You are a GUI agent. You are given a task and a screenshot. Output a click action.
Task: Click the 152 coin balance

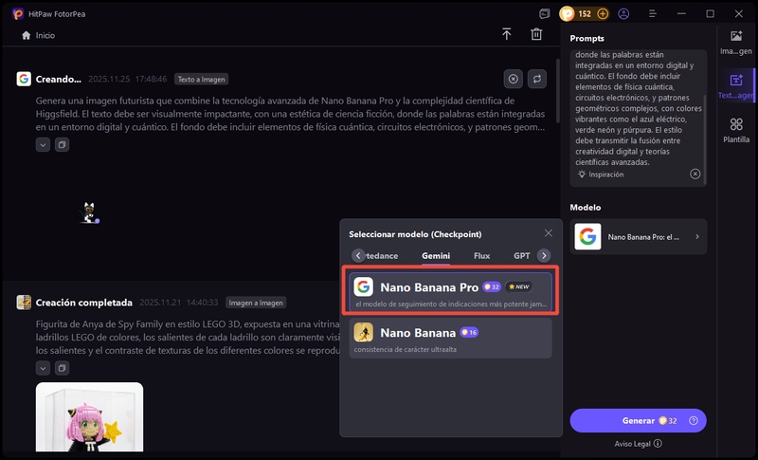click(x=585, y=14)
